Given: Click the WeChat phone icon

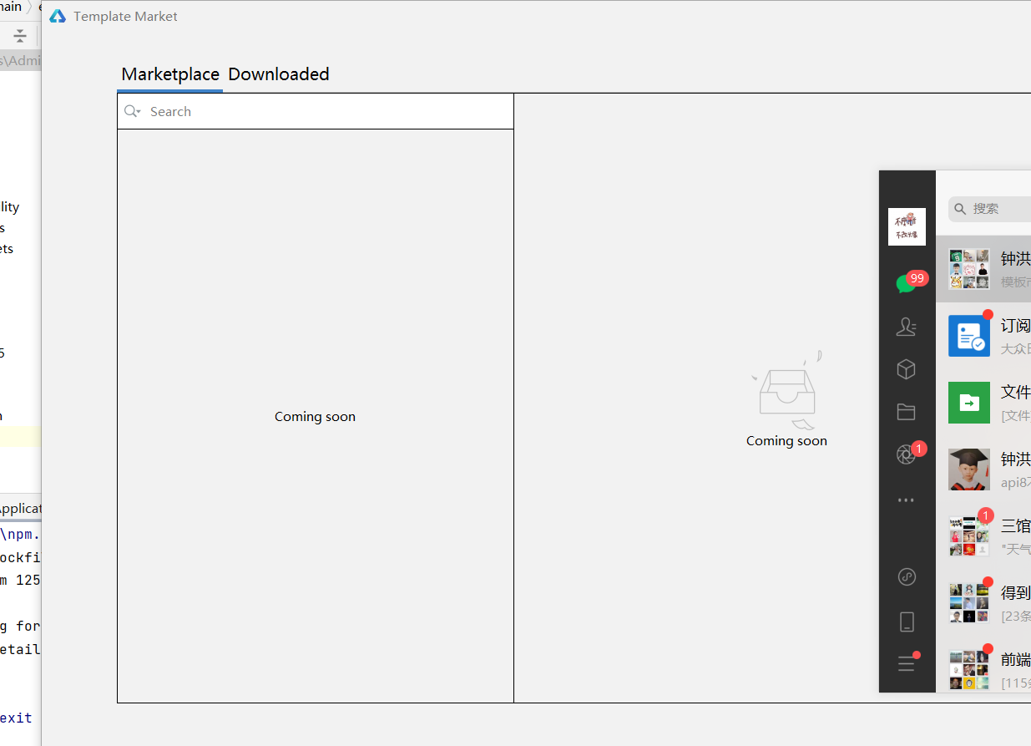Looking at the screenshot, I should (x=907, y=622).
